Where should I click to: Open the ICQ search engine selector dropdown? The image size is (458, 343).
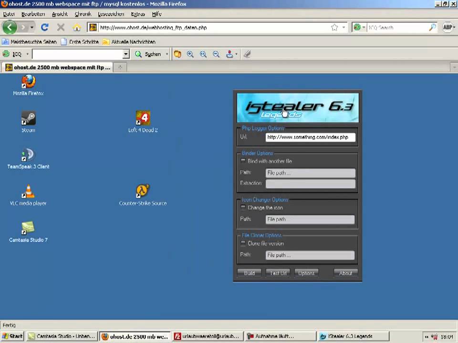tap(359, 28)
